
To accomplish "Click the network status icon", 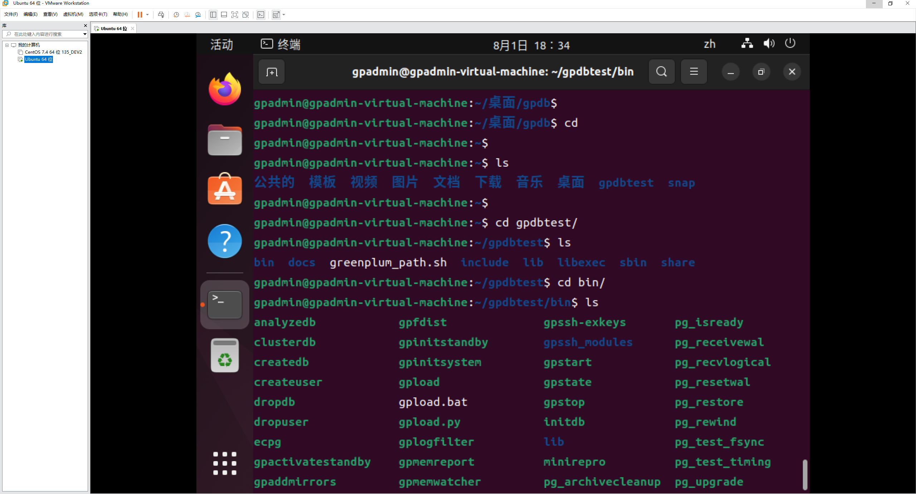I will coord(747,44).
